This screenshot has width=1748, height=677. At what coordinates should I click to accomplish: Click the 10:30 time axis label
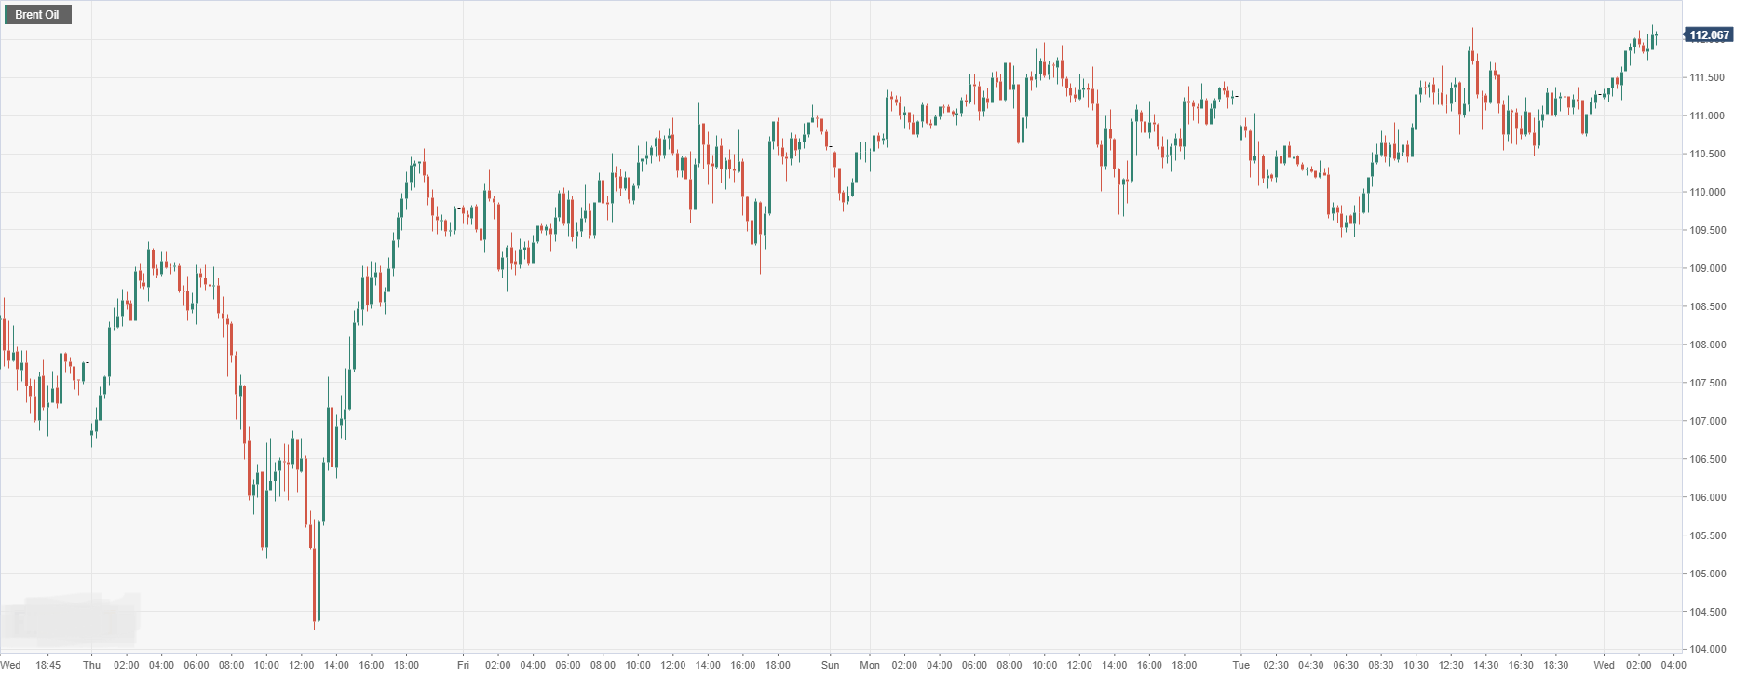tap(1416, 665)
